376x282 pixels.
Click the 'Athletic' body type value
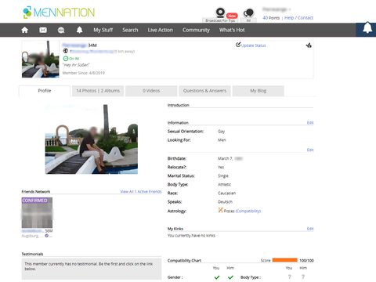(x=224, y=185)
